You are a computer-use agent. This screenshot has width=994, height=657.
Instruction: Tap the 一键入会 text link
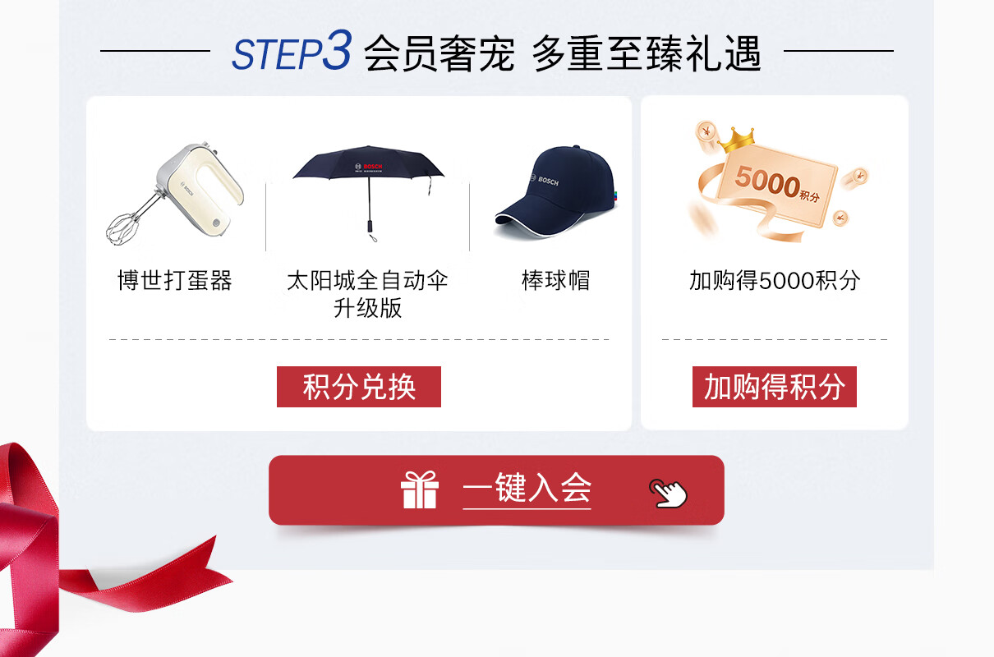[x=527, y=489]
